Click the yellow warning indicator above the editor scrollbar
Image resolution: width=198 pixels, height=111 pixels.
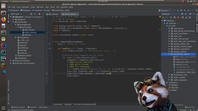click(160, 17)
